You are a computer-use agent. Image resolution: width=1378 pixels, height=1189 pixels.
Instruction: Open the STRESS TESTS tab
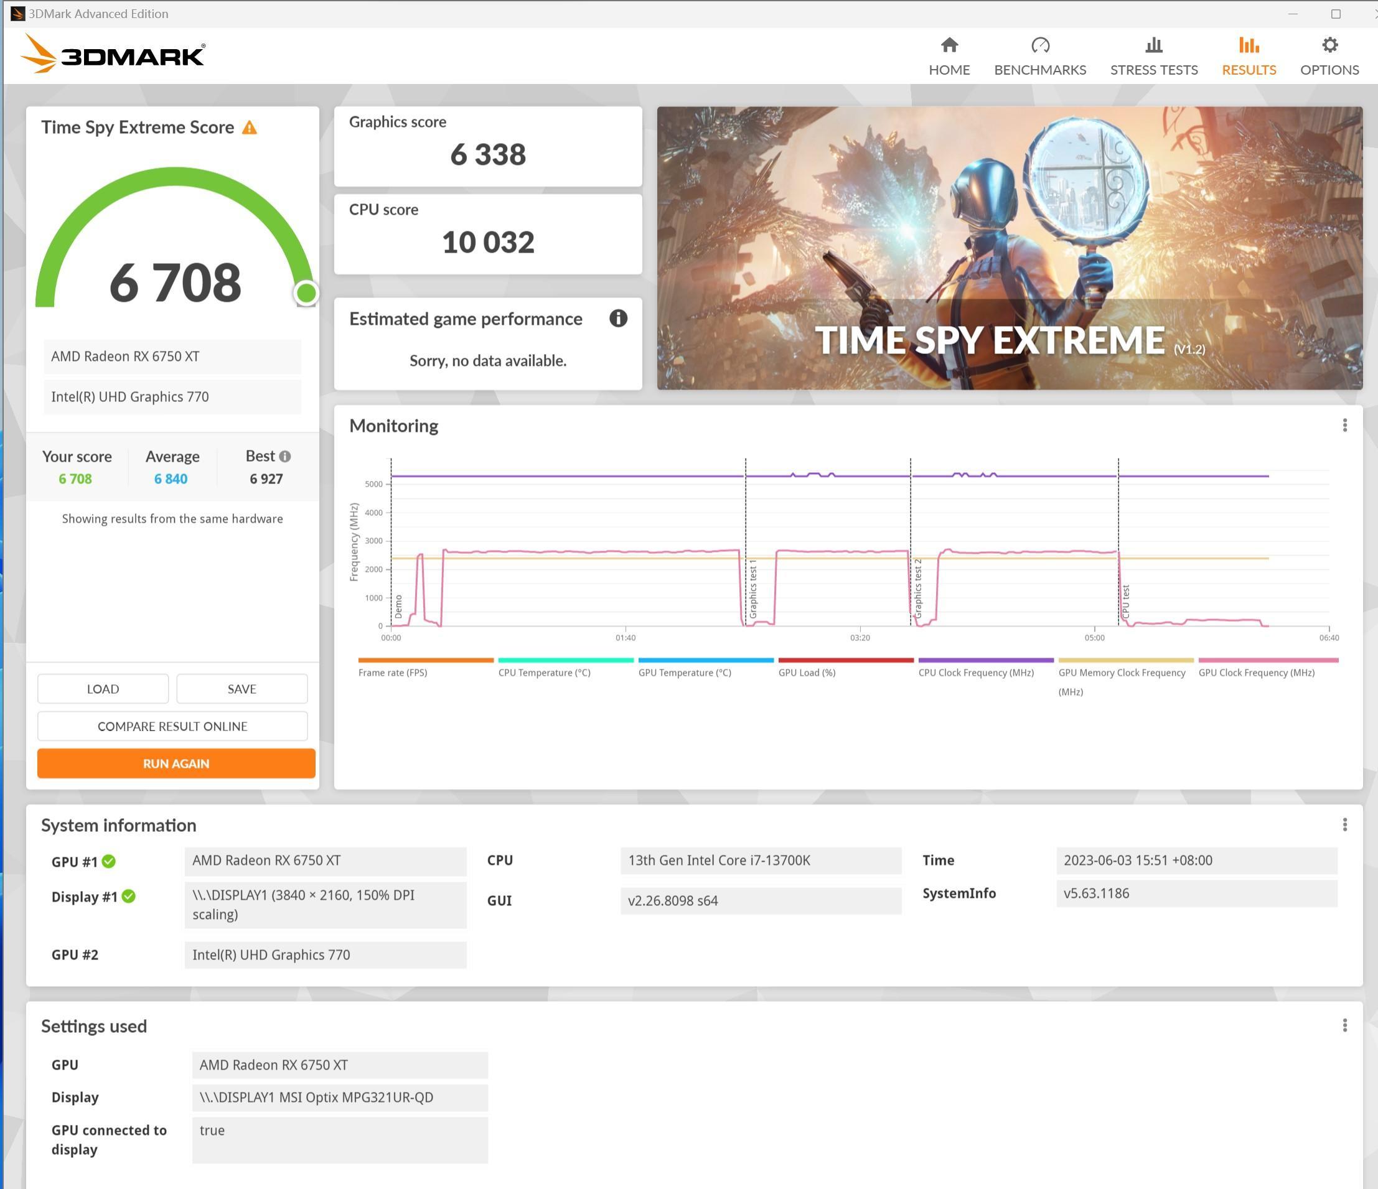(1154, 57)
